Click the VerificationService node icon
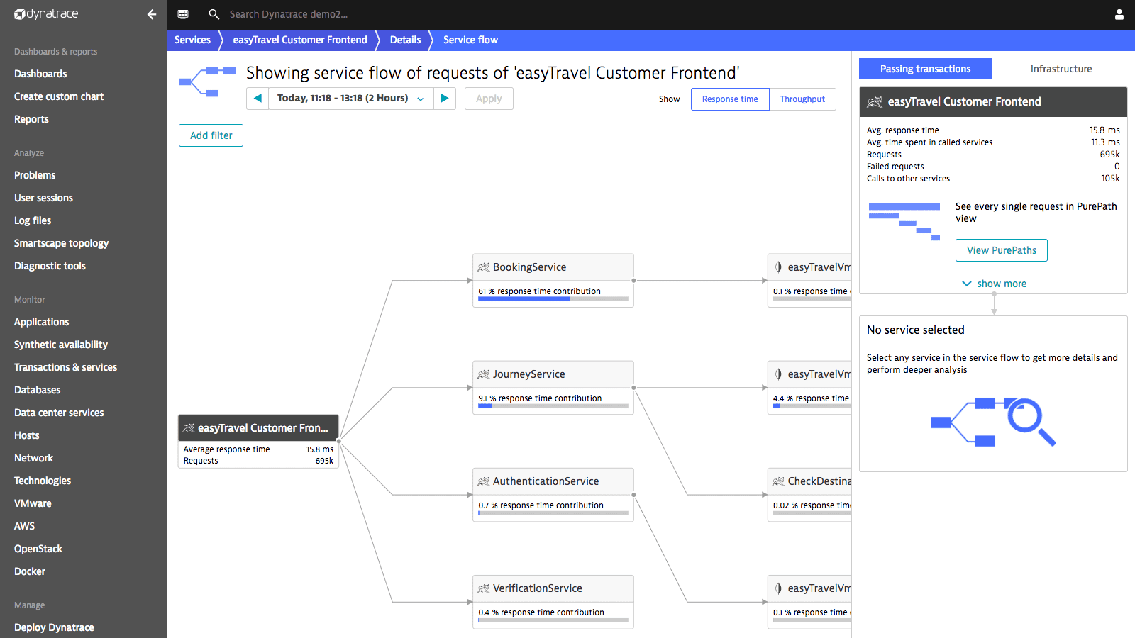This screenshot has height=638, width=1135. [484, 588]
